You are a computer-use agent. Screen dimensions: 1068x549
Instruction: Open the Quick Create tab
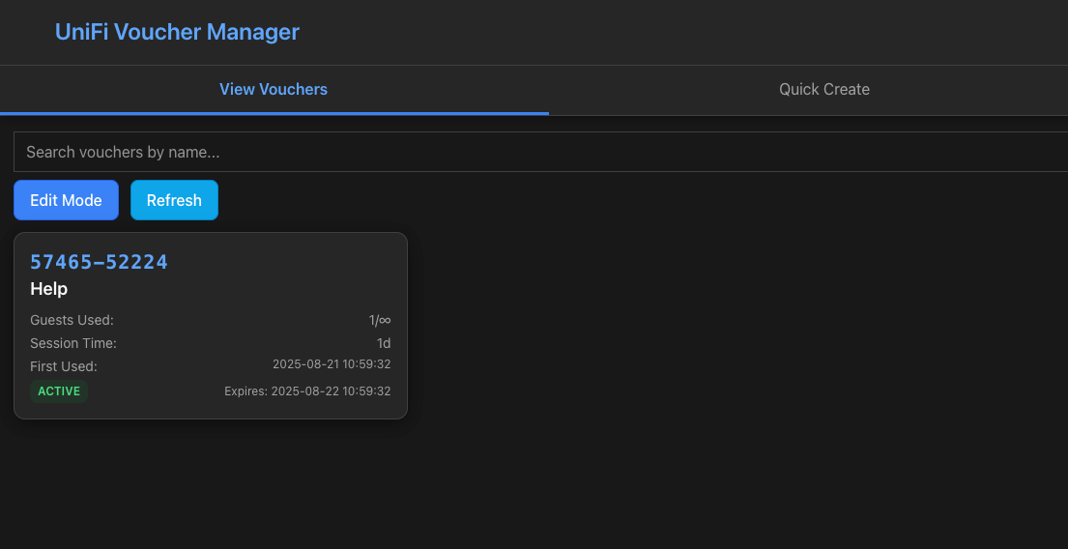[824, 89]
